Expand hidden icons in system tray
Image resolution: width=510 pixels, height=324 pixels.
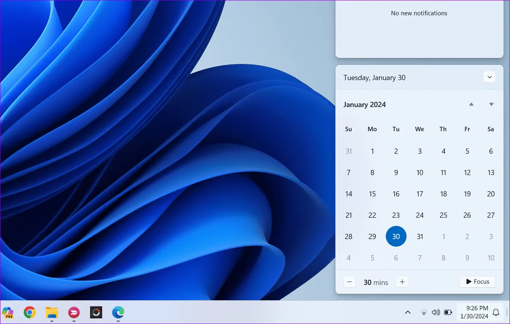[x=408, y=312]
